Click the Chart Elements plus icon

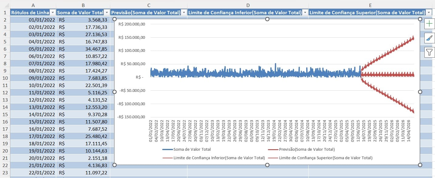click(x=429, y=24)
